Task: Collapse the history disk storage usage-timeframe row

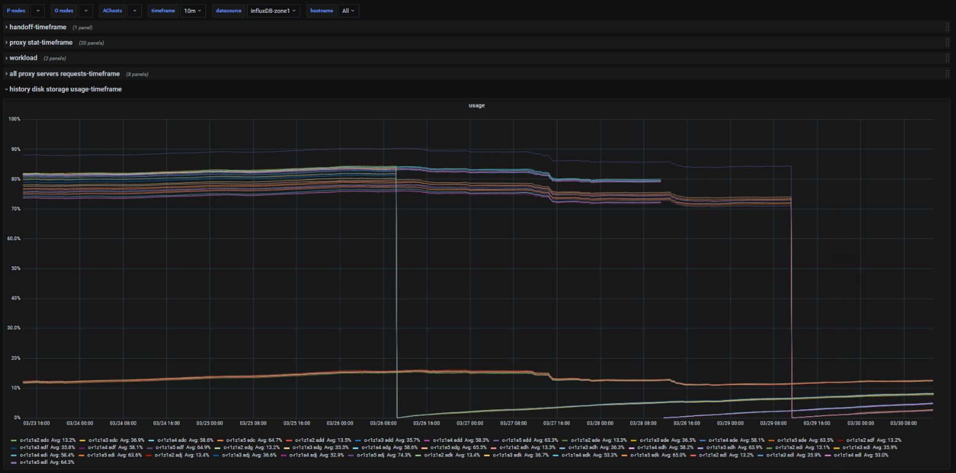Action: tap(65, 89)
